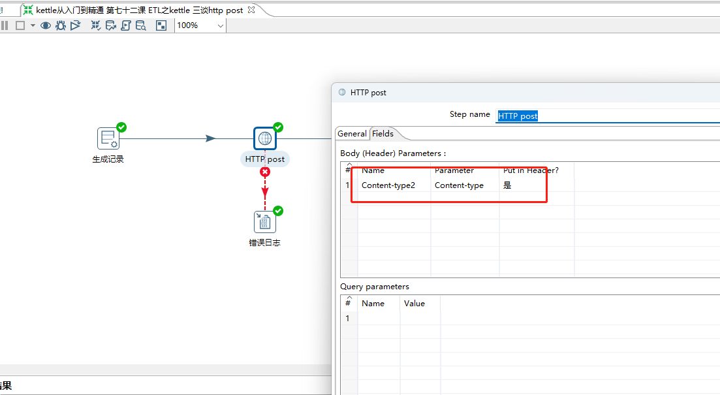
Task: Toggle Put in Header for Content-type2 row
Action: coord(509,185)
